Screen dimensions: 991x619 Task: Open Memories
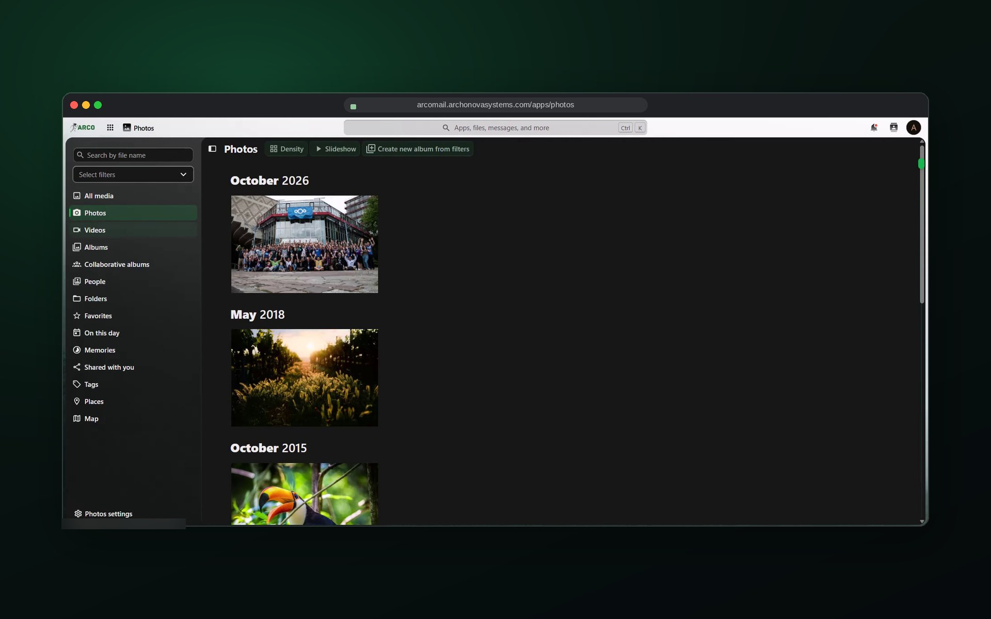[133, 350]
